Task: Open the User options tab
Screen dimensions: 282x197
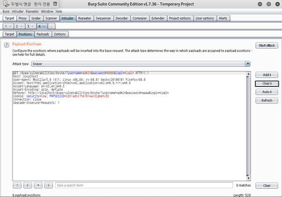Action: point(205,18)
